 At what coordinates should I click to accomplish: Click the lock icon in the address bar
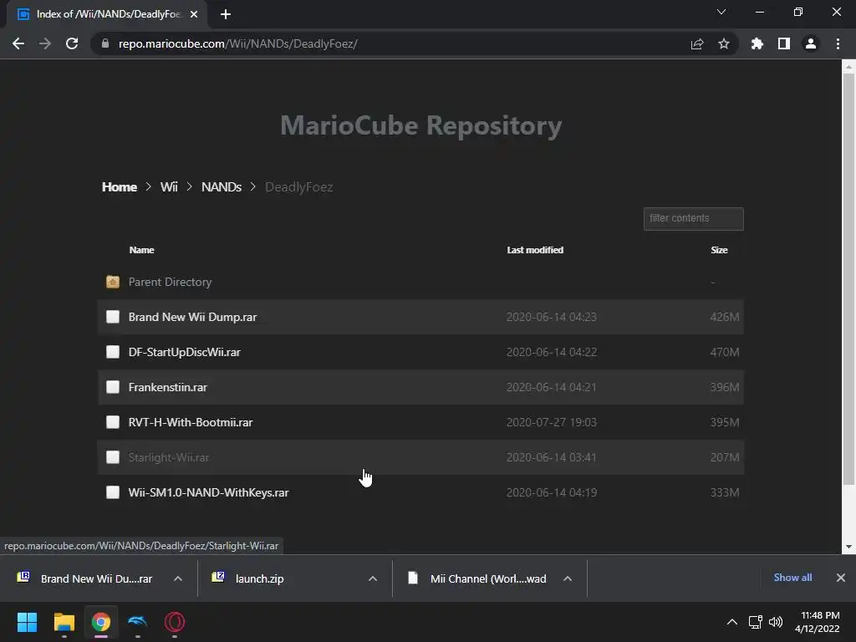pos(104,43)
